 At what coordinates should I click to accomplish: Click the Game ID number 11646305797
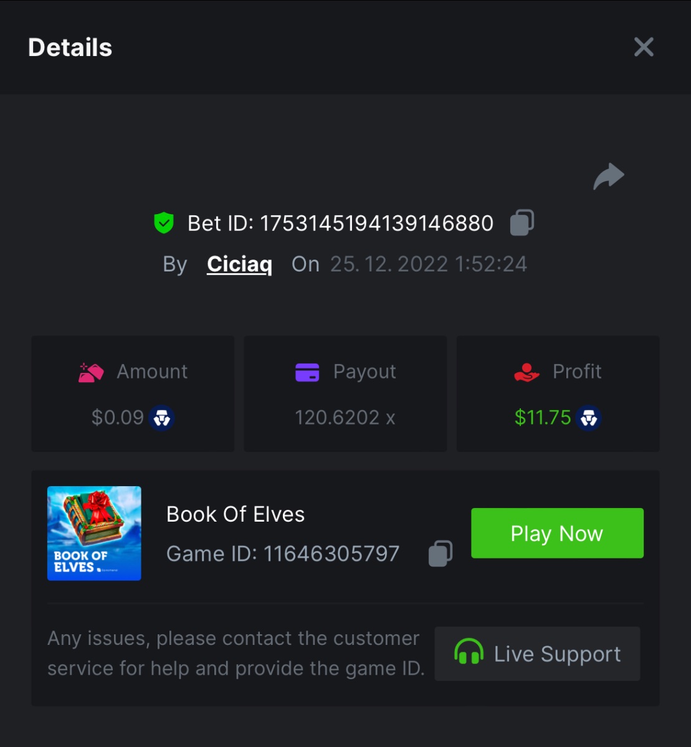point(331,553)
